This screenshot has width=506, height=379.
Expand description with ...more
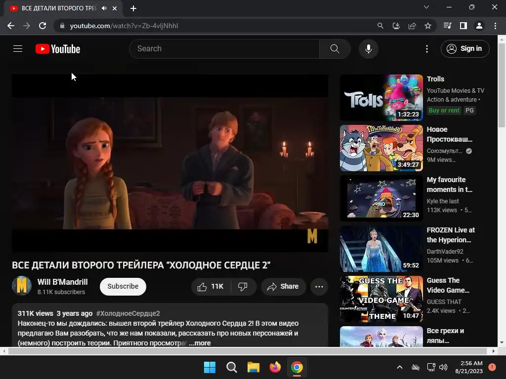pos(200,343)
